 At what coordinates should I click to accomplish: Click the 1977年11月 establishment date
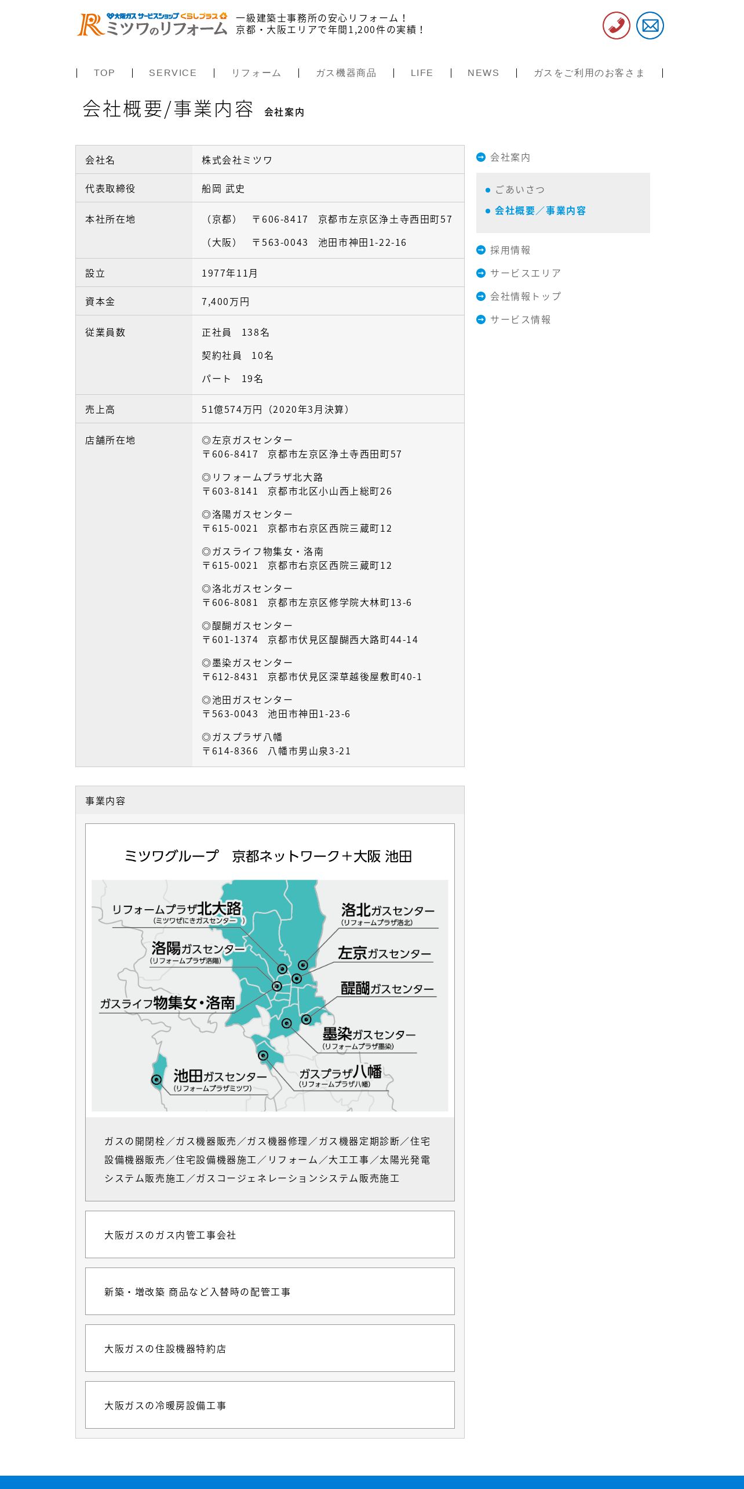[229, 273]
